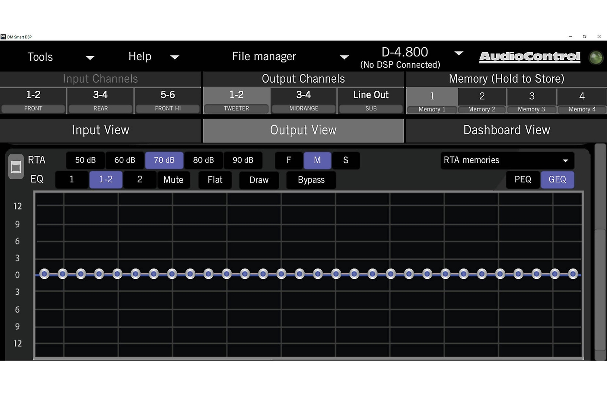The height and width of the screenshot is (394, 607).
Task: Set RTA range to 70 dB
Action: pos(164,160)
